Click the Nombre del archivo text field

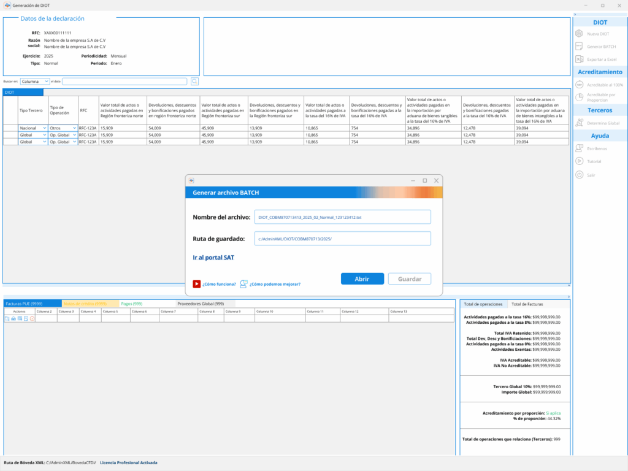(343, 217)
